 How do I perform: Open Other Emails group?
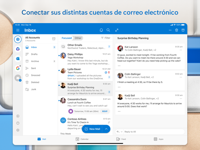(85, 46)
